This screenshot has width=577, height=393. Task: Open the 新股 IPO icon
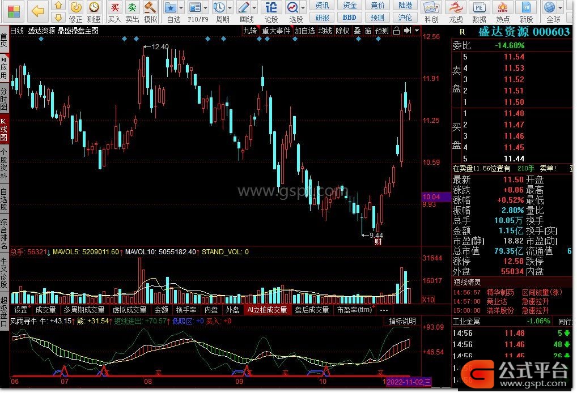526,12
